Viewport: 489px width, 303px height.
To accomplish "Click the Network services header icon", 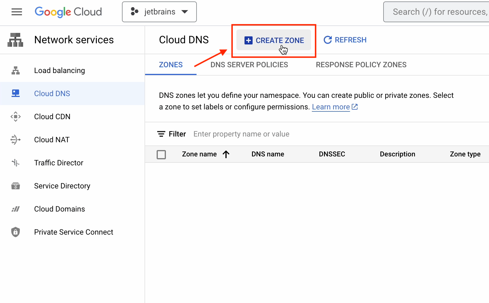I will pos(15,40).
